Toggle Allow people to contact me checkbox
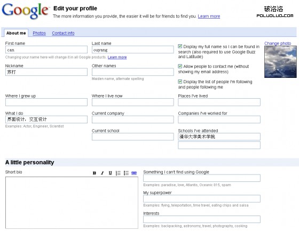Image resolution: width=299 pixels, height=231 pixels. click(x=180, y=66)
